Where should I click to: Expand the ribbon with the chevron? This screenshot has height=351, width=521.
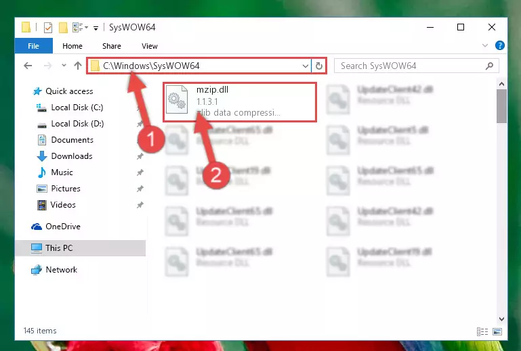point(485,45)
